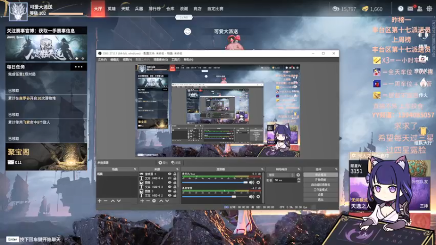Open source properties gear in Sources dock

coord(154,200)
